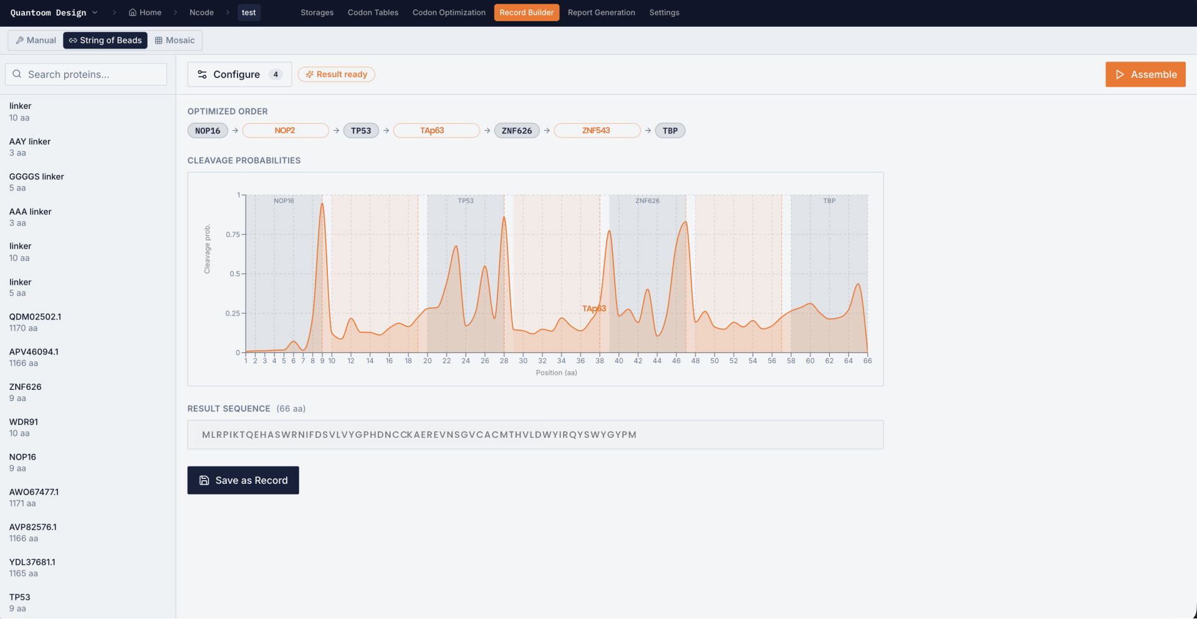
Task: Click the Manual mode wrench icon
Action: (20, 40)
